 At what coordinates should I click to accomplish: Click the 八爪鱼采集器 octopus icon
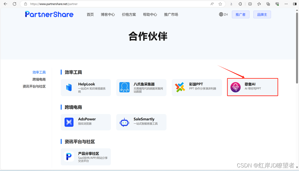(x=124, y=87)
